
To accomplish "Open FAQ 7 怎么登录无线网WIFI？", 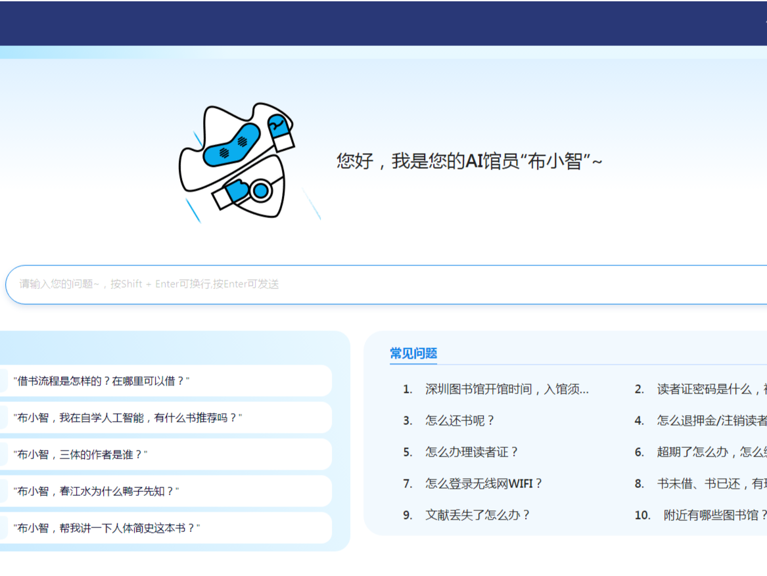I will coord(484,483).
